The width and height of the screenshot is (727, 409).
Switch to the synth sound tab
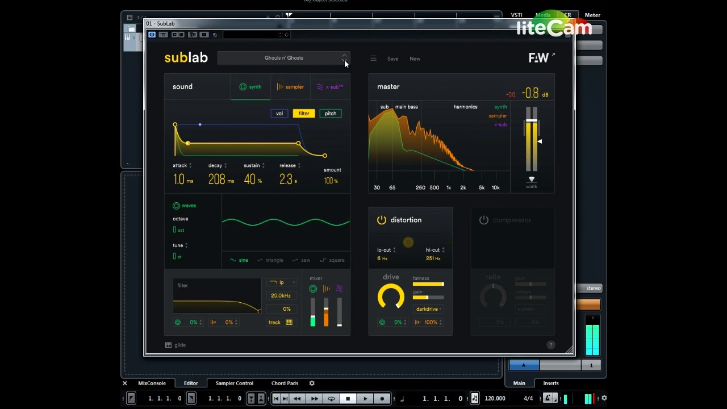(250, 87)
